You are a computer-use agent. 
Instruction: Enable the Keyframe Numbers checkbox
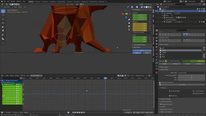tap(193, 93)
